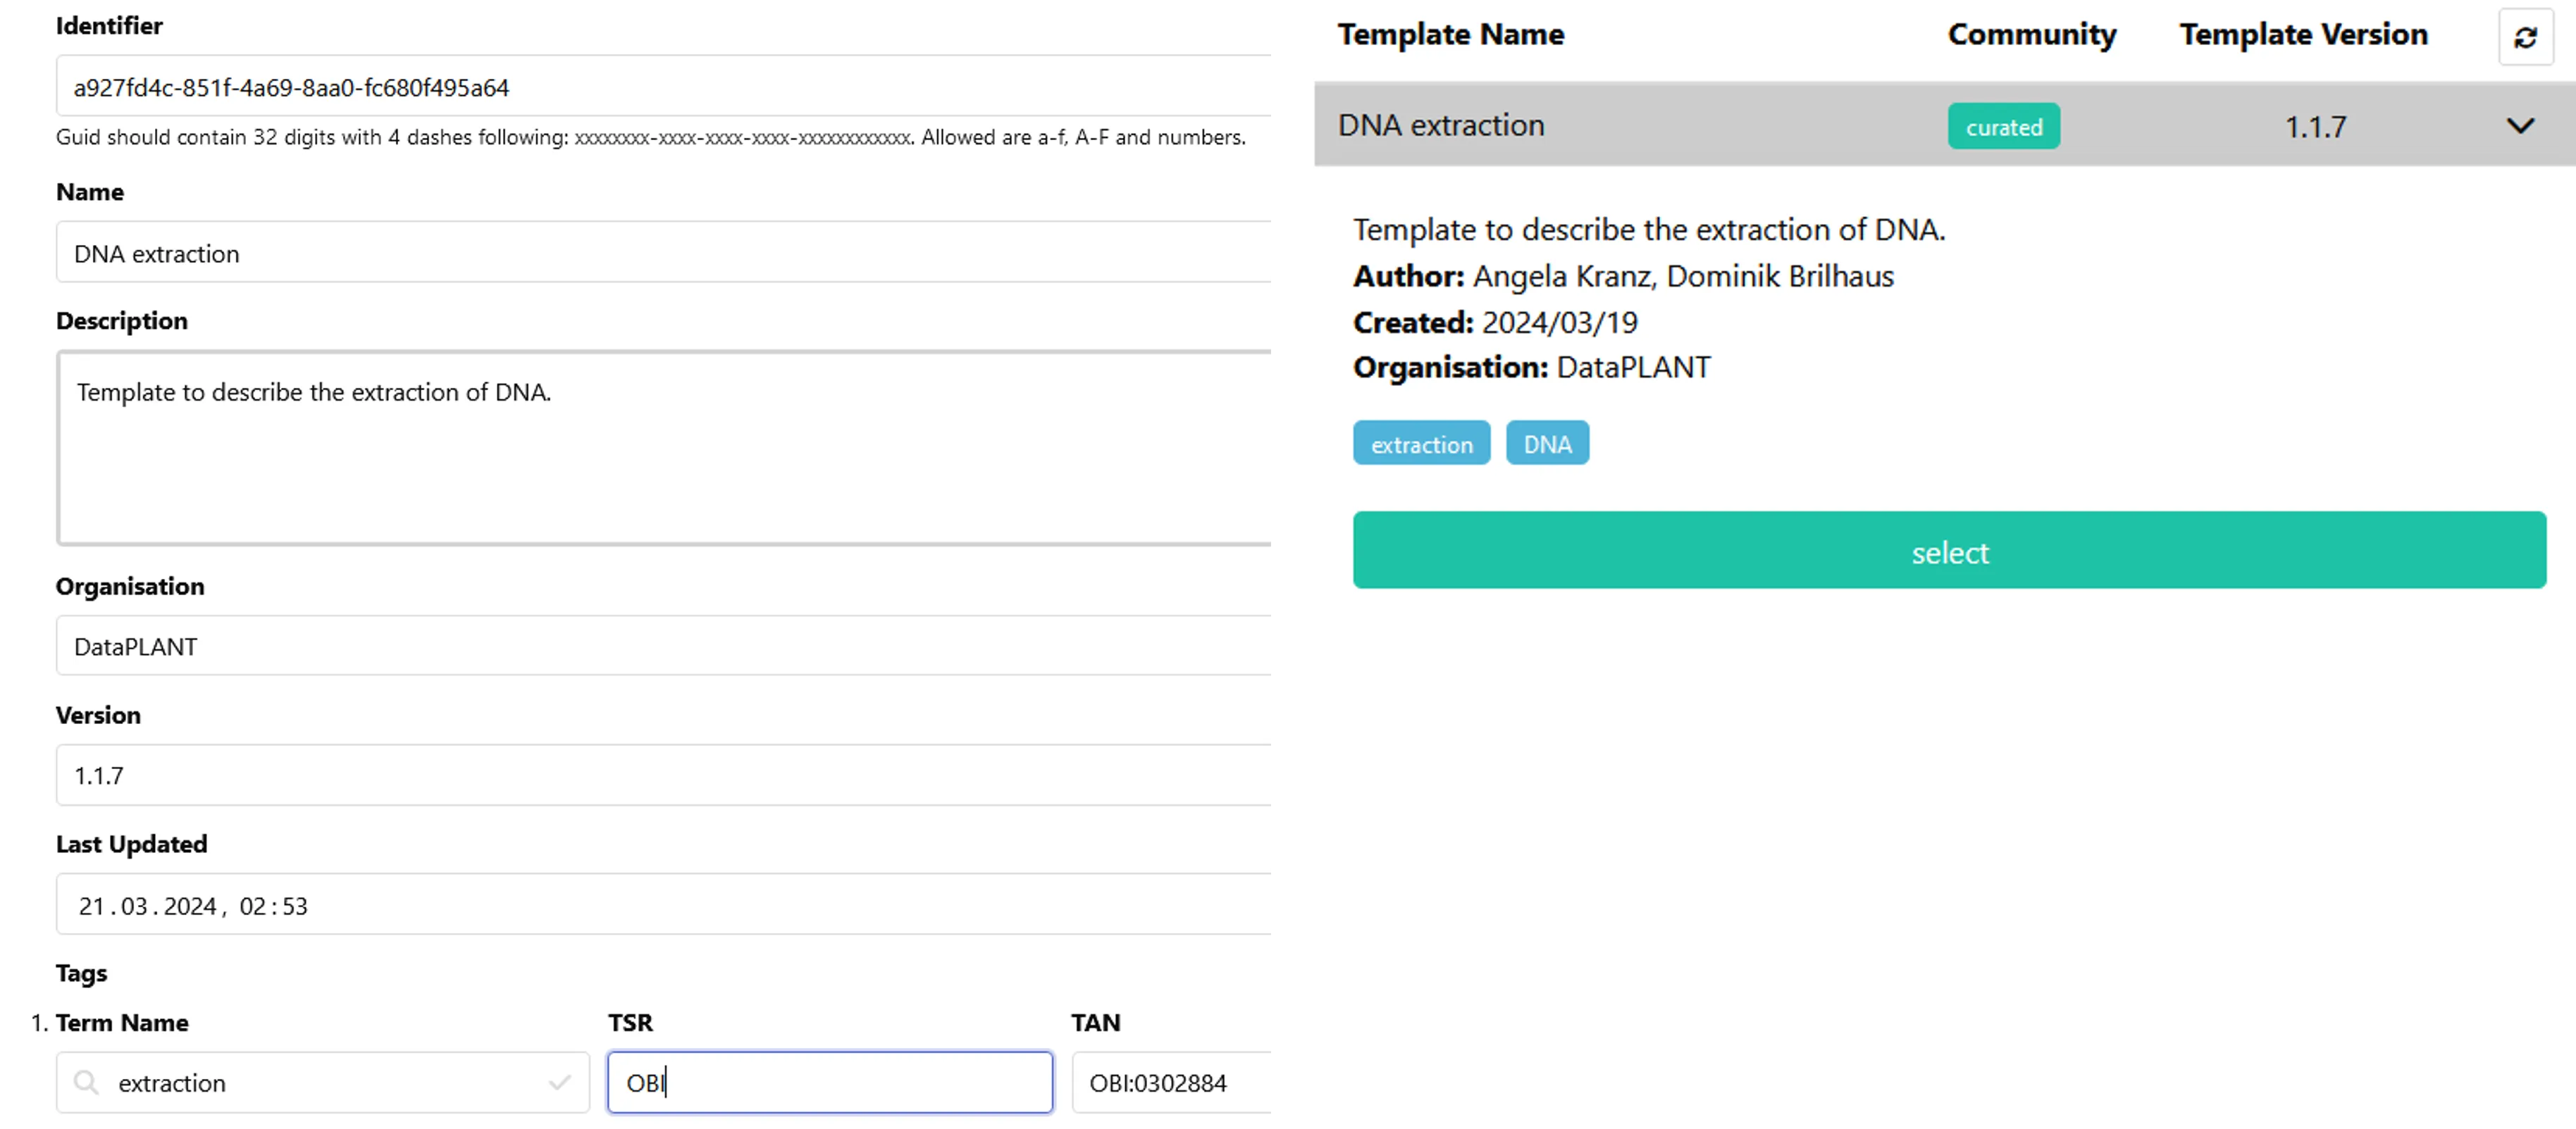Edit the Description text area

[x=660, y=448]
